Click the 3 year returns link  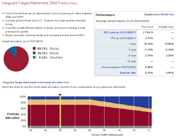[x=132, y=50]
